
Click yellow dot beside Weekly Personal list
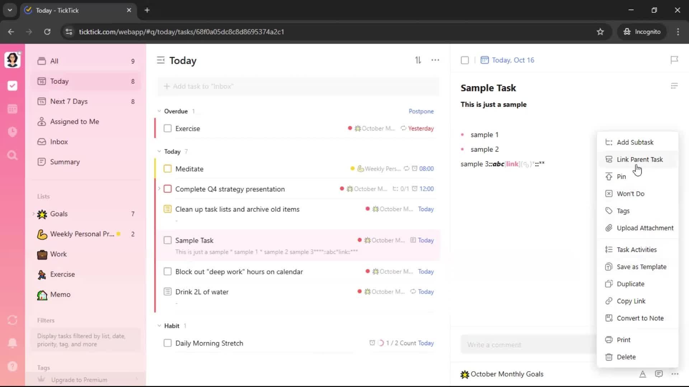(118, 234)
